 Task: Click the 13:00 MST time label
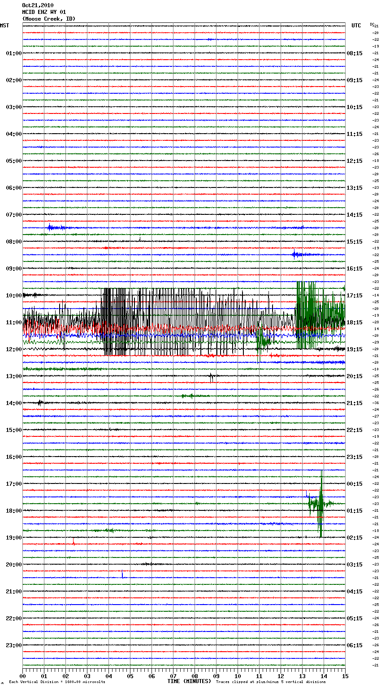[x=13, y=376]
